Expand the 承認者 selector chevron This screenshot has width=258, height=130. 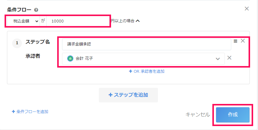tap(218, 59)
